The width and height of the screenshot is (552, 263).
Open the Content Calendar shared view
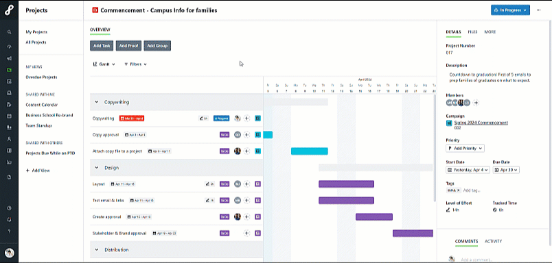point(42,105)
